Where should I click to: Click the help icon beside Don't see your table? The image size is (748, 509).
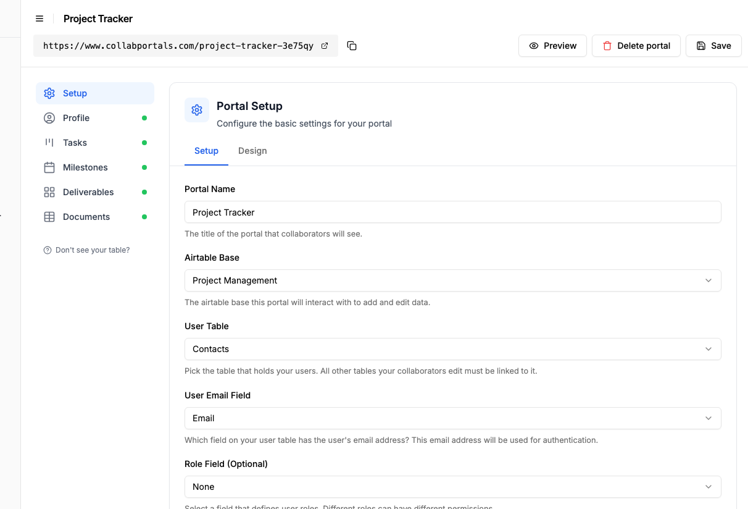tap(48, 250)
